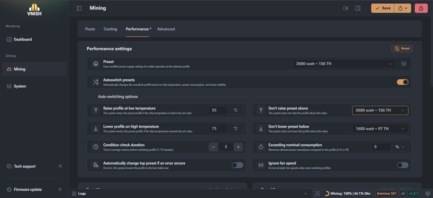Click Ignore fan speed icon
The height and width of the screenshot is (198, 433).
click(x=261, y=165)
